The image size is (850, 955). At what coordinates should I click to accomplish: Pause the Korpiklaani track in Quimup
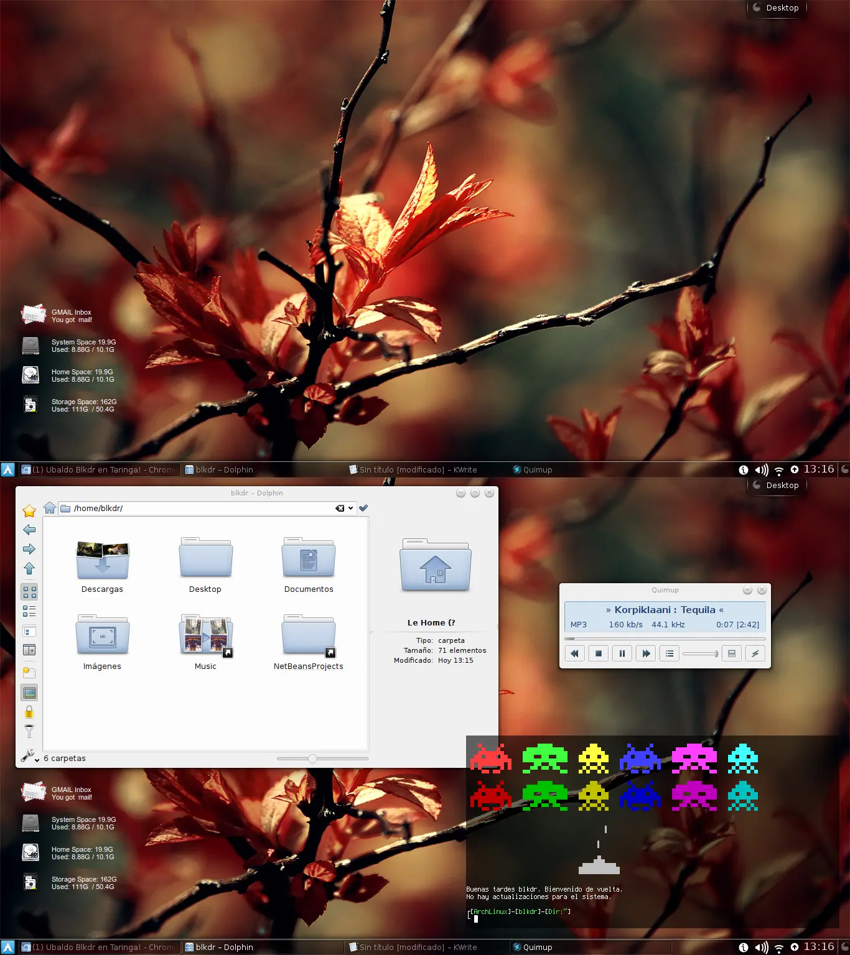622,653
